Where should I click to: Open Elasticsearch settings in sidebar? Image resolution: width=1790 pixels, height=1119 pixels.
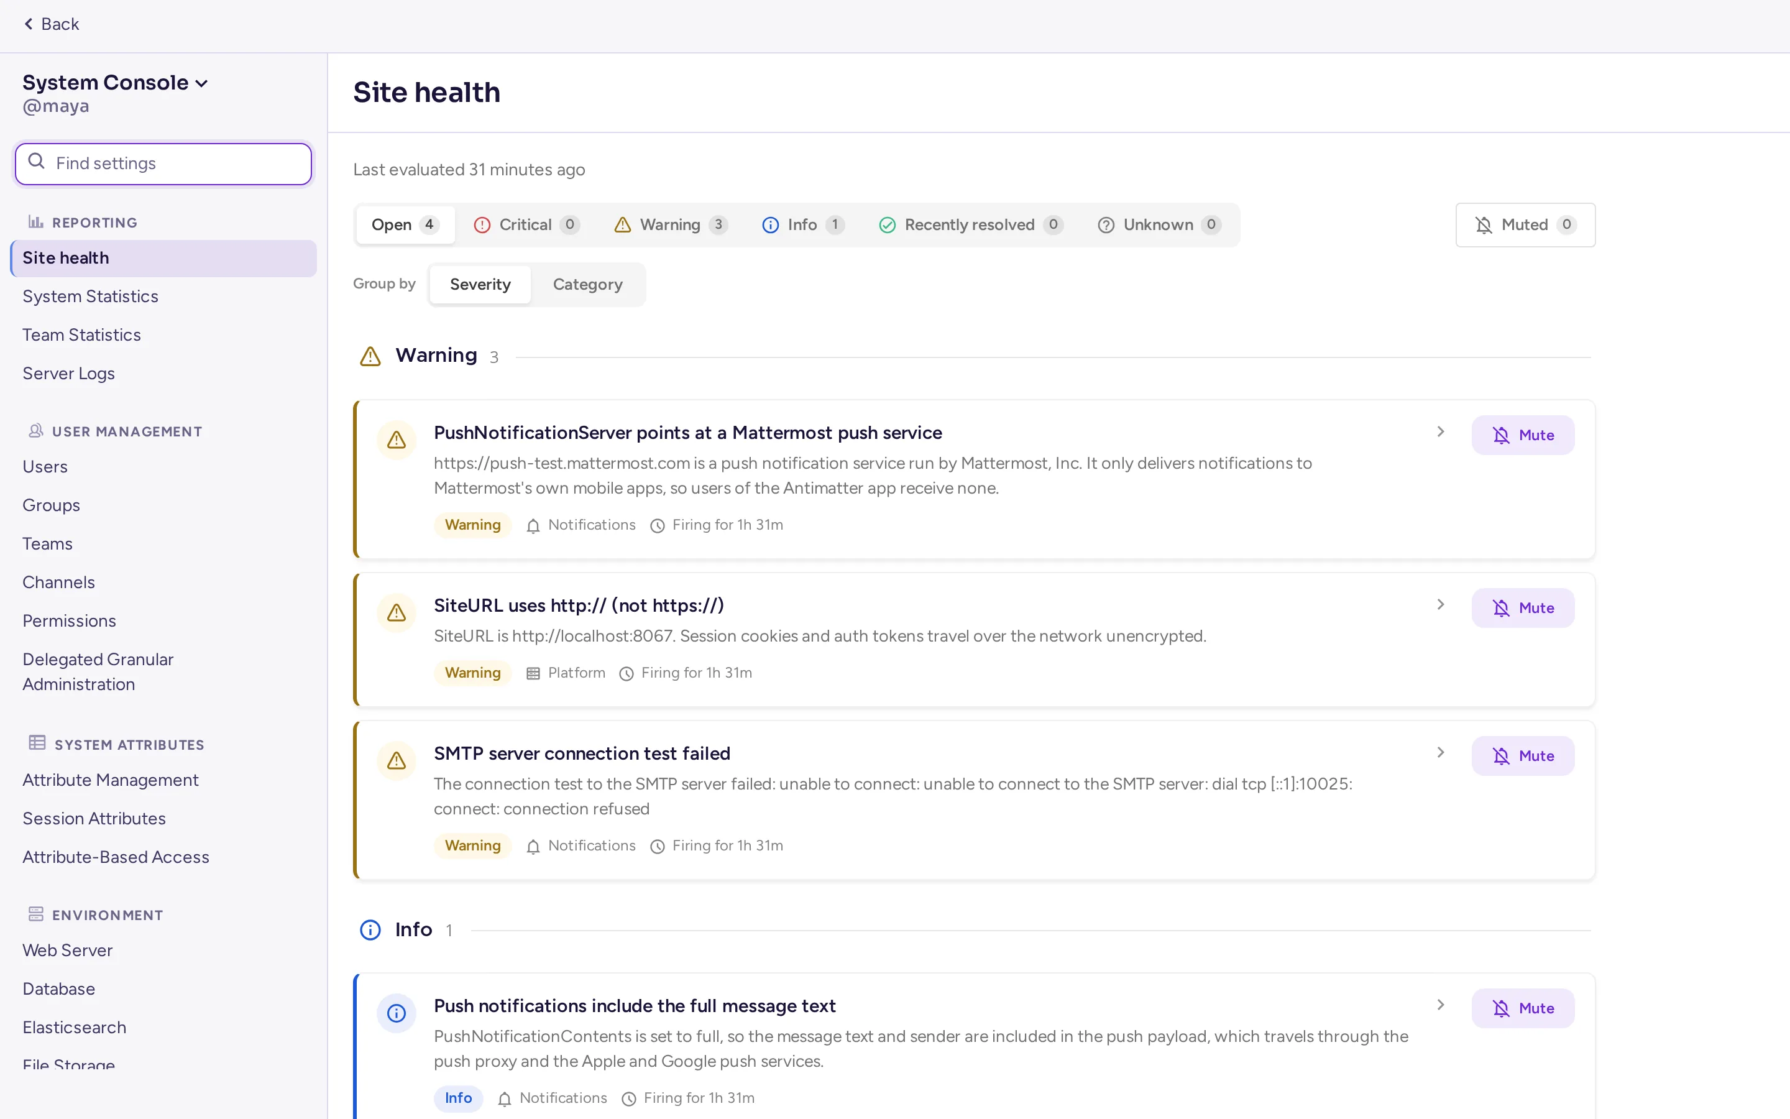tap(163, 1027)
